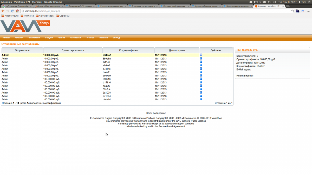Bookmark this page with star icon
This screenshot has height=175, width=312.
pyautogui.click(x=293, y=11)
